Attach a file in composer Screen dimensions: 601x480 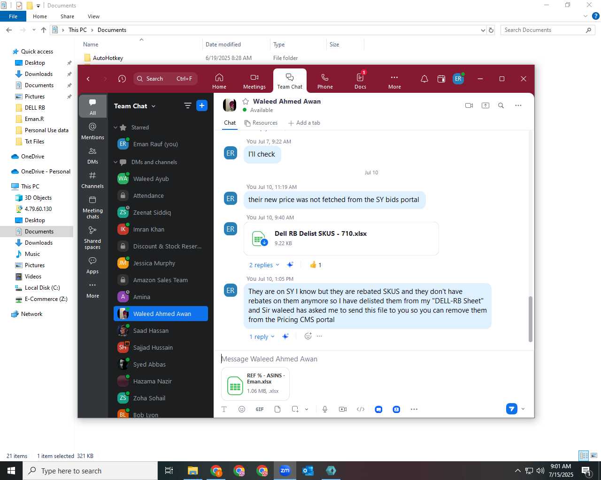click(277, 409)
